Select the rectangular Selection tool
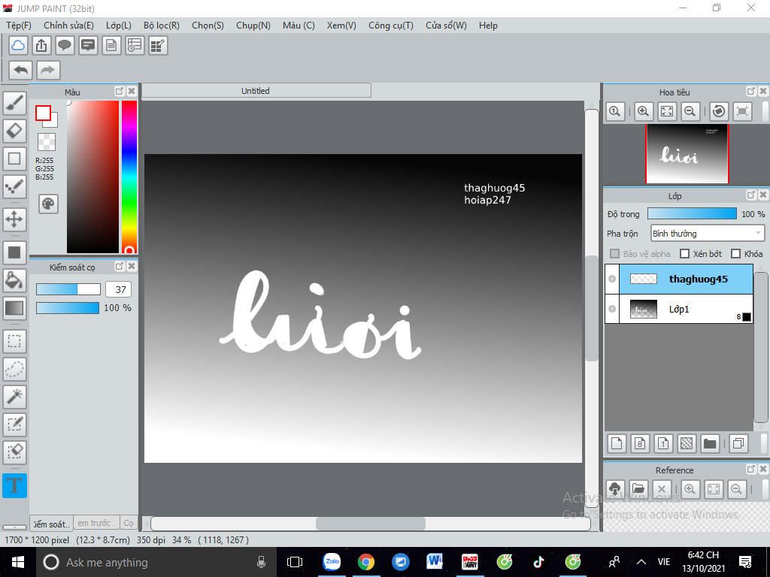 coord(14,340)
